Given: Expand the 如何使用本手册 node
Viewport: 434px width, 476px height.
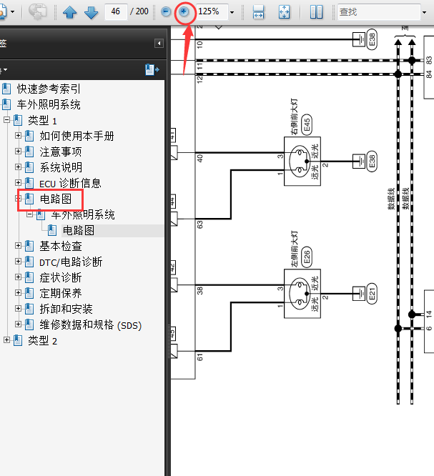Looking at the screenshot, I should (18, 135).
